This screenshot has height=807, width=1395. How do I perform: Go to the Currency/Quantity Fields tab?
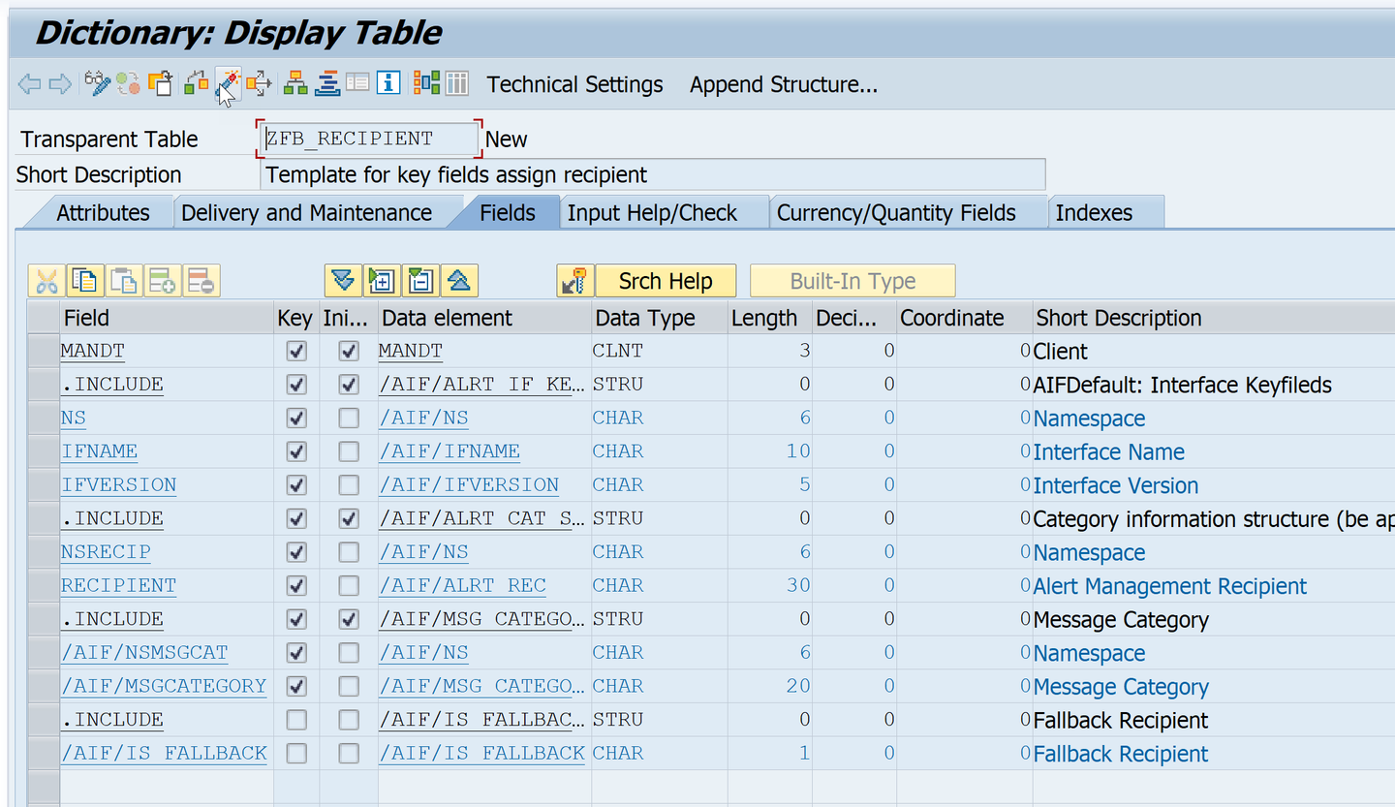[896, 213]
